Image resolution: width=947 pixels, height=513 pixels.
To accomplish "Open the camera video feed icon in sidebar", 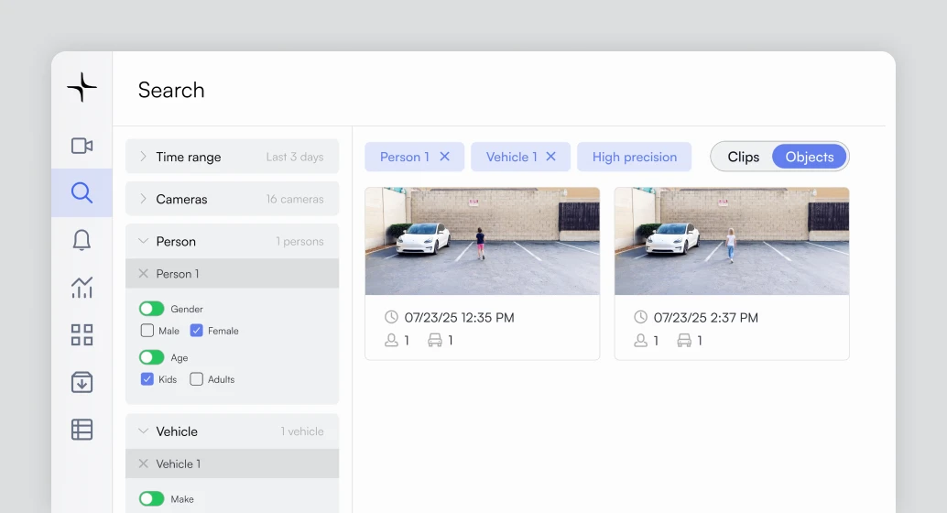I will tap(82, 146).
